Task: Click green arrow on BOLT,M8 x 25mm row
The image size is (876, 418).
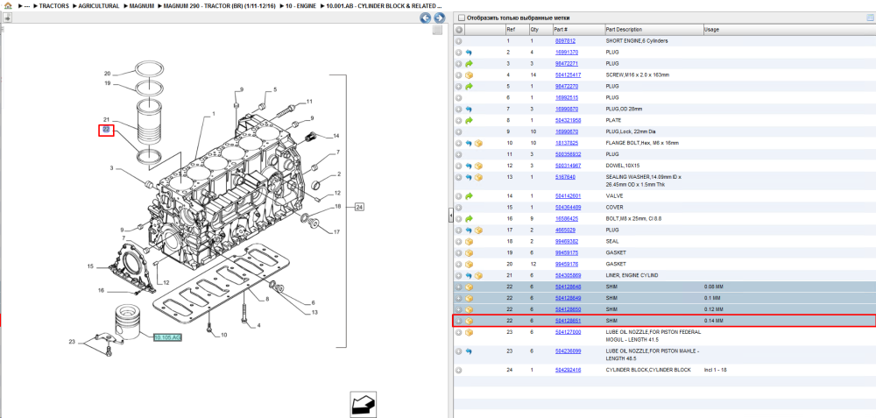Action: (x=469, y=219)
